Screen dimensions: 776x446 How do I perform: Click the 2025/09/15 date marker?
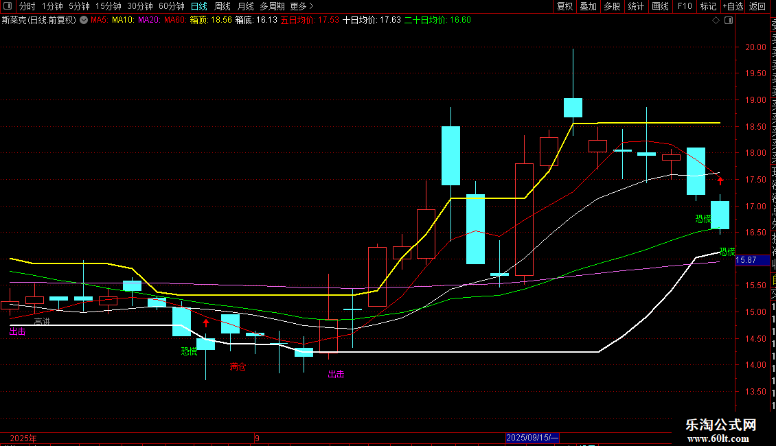[532, 438]
